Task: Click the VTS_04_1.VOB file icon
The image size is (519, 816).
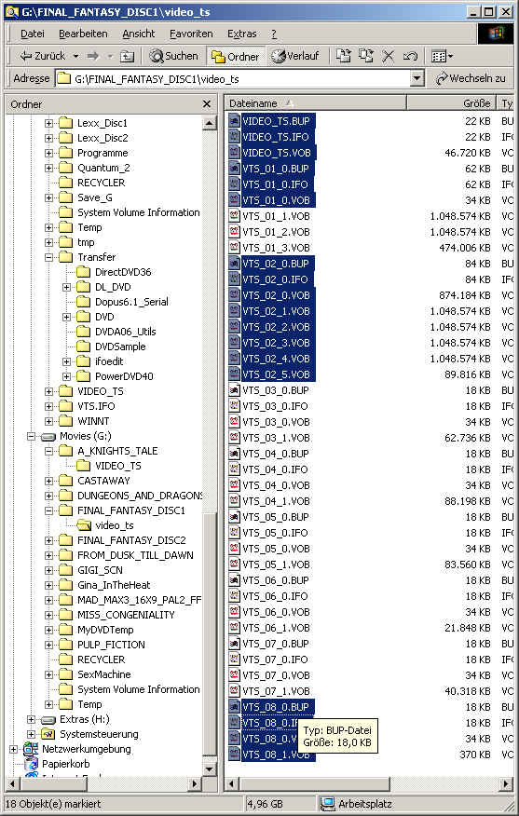Action: click(x=235, y=501)
